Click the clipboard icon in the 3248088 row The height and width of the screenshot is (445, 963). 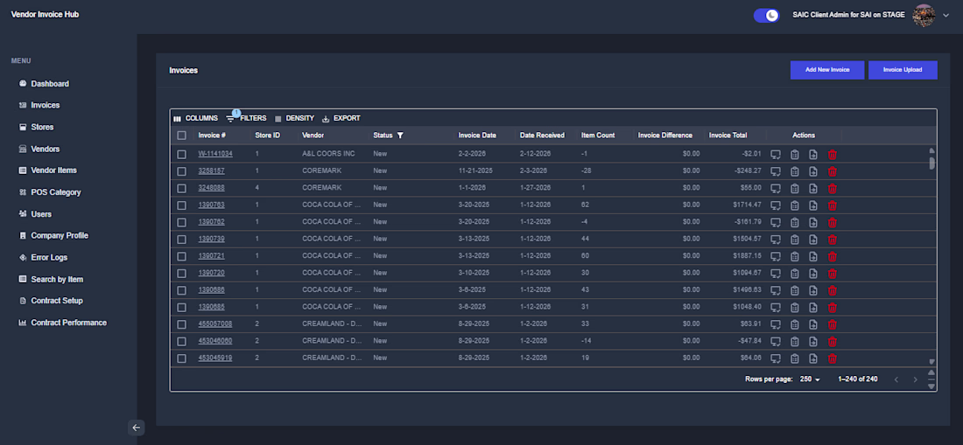(x=795, y=188)
